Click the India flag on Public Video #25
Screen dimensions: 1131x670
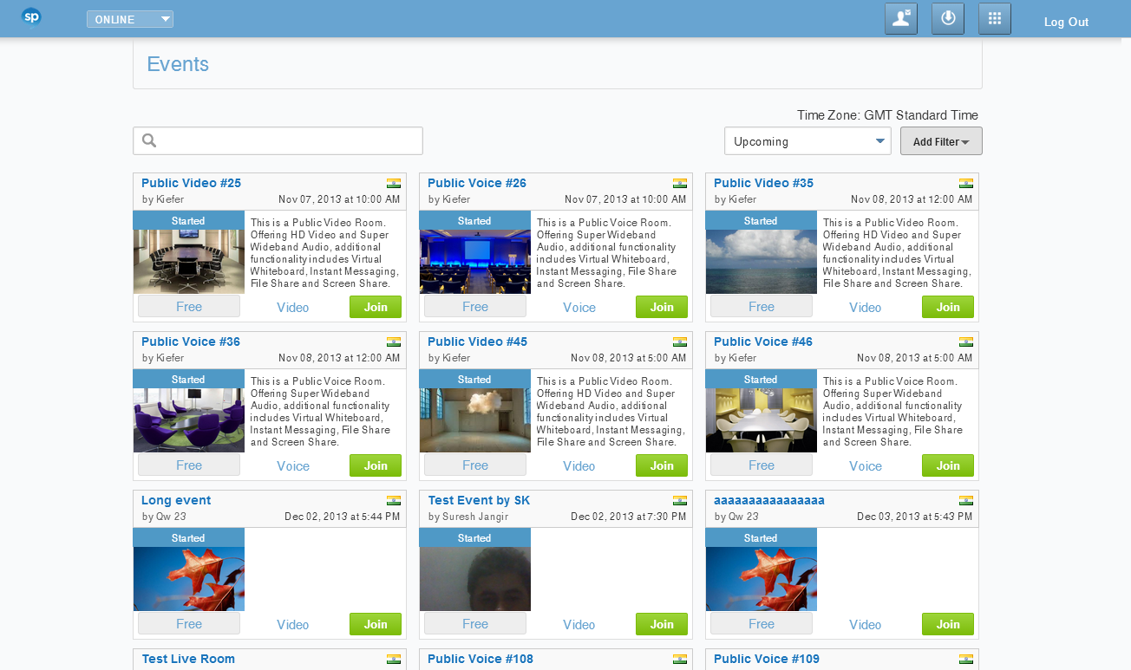394,183
